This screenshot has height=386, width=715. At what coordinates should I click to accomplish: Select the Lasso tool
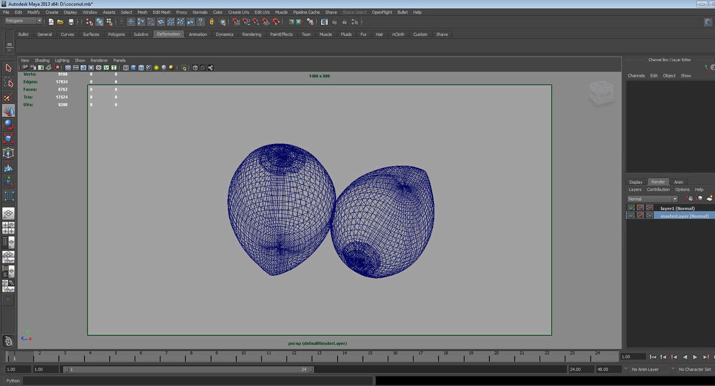coord(8,83)
